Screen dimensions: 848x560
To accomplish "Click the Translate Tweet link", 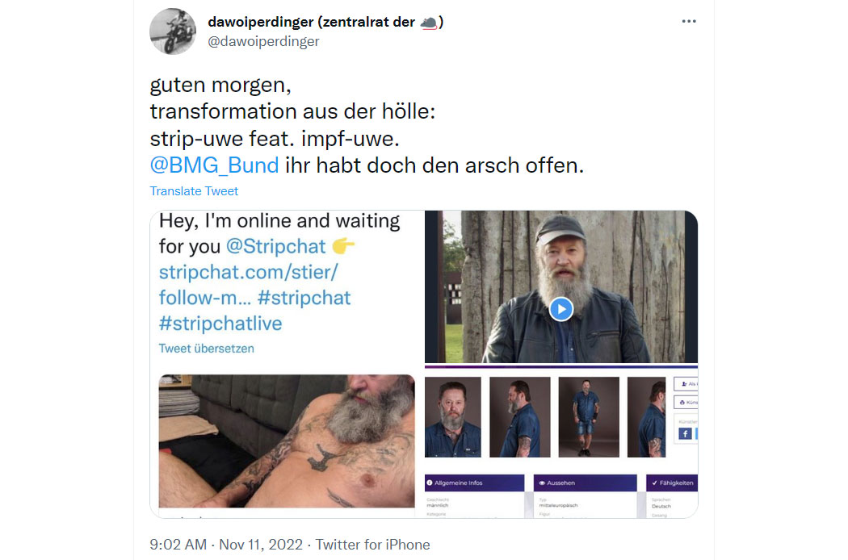I will click(x=194, y=190).
